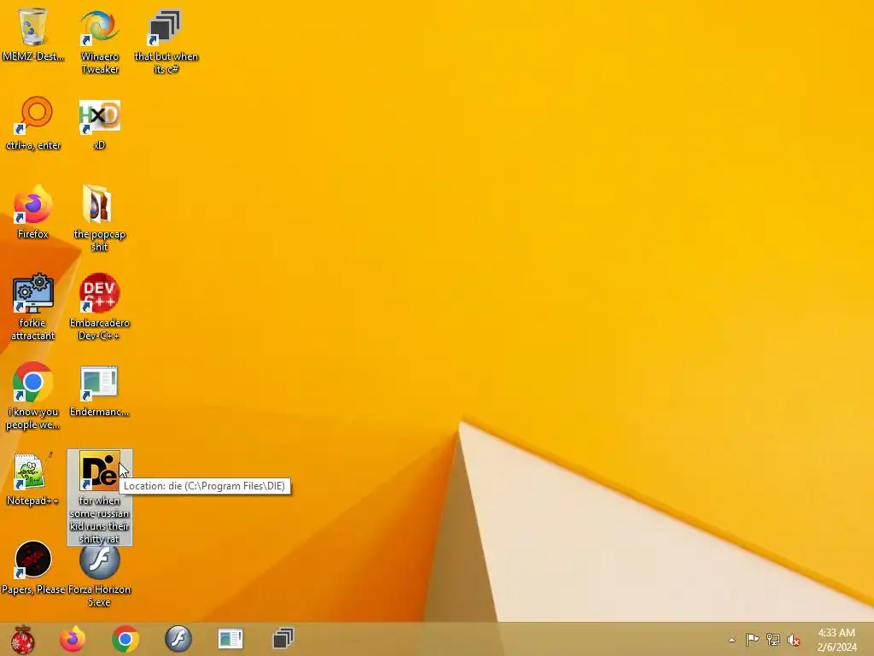The width and height of the screenshot is (874, 656).
Task: Click the 'Embarcadero Dev-C++' label text
Action: pos(99,329)
